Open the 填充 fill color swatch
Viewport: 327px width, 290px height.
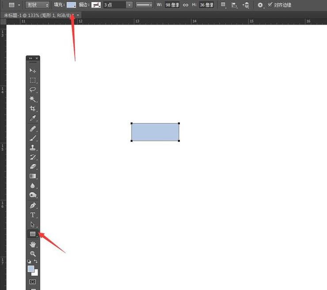pyautogui.click(x=71, y=5)
